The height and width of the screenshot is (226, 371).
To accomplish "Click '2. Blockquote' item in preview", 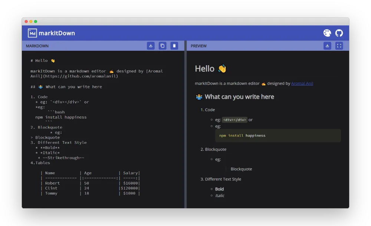I will pyautogui.click(x=213, y=149).
